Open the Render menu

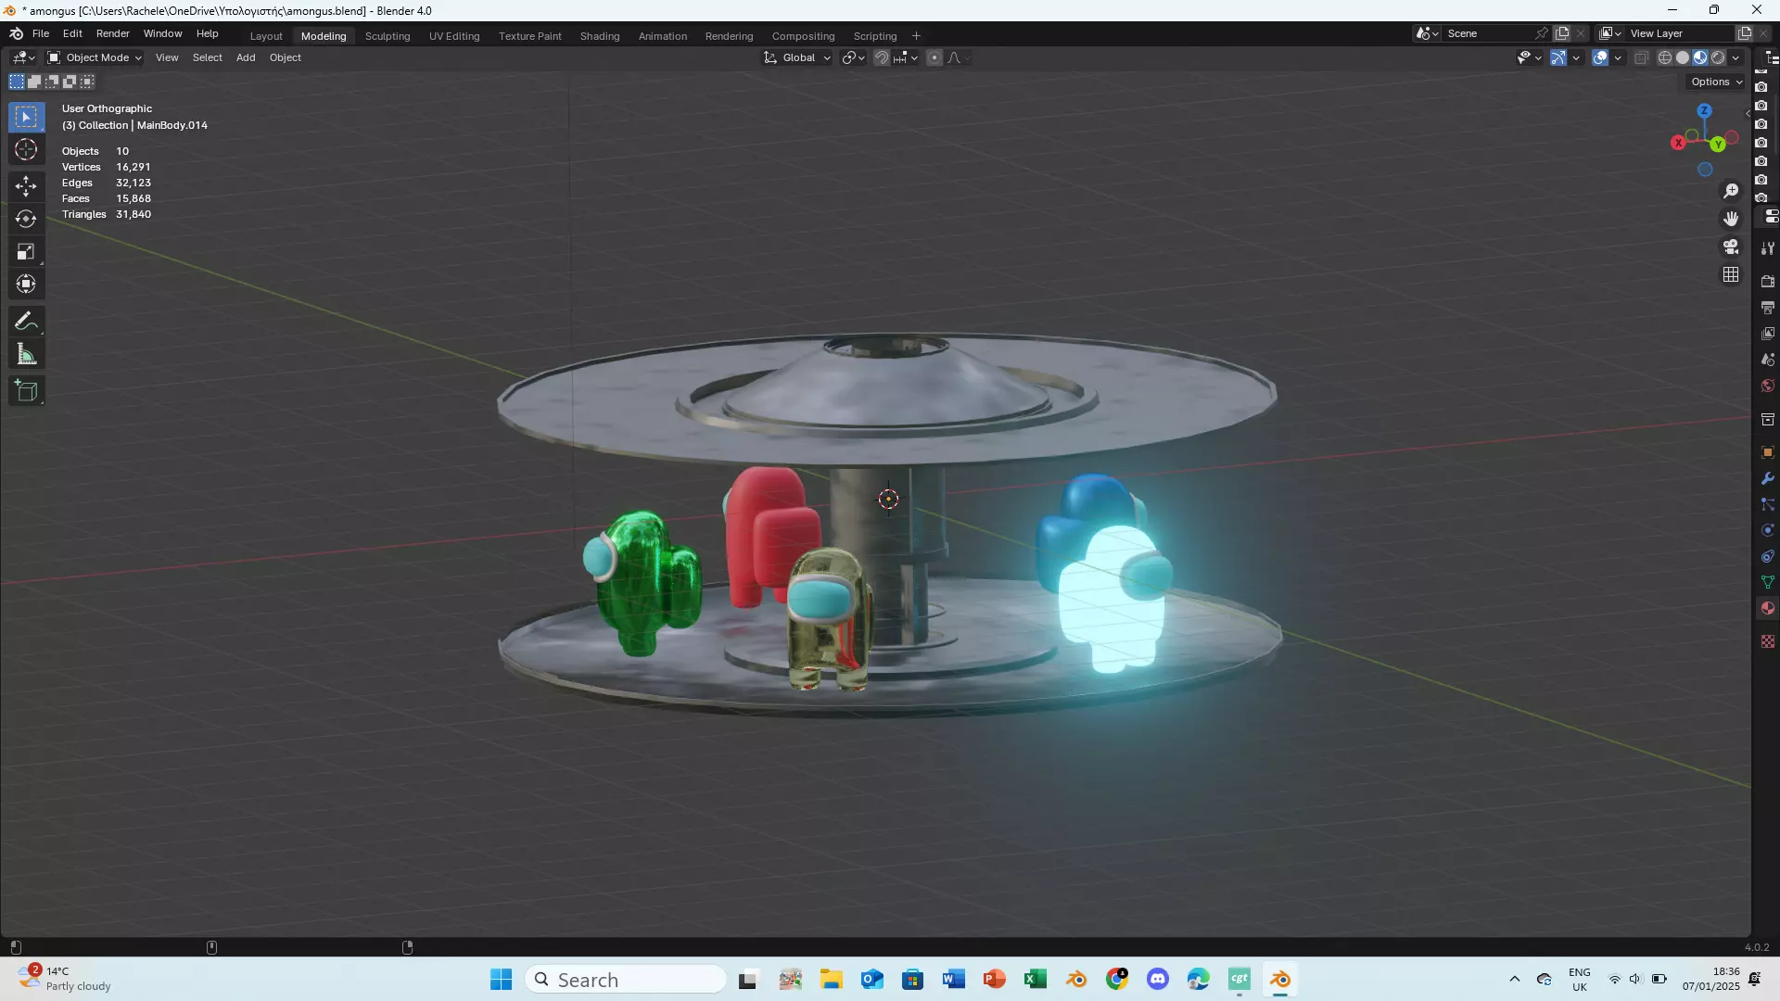(113, 33)
